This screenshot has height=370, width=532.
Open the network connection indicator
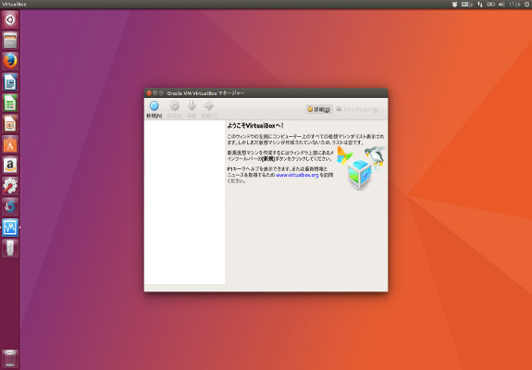480,5
